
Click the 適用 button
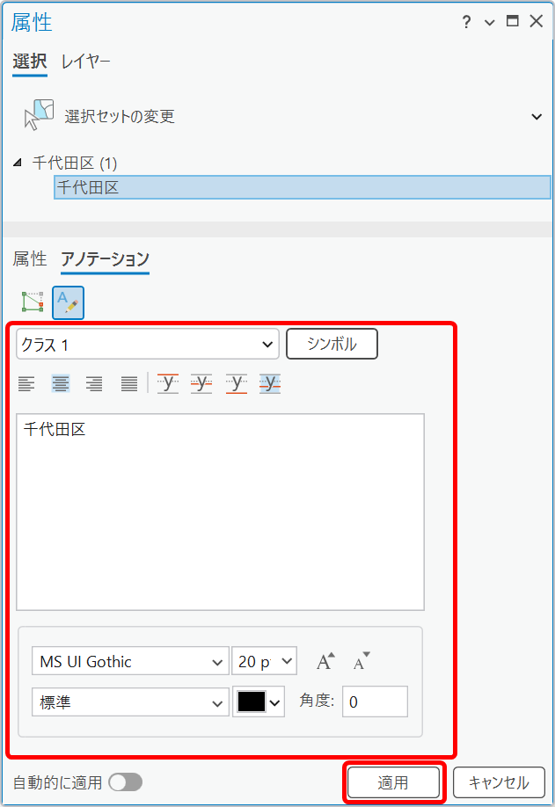(393, 782)
